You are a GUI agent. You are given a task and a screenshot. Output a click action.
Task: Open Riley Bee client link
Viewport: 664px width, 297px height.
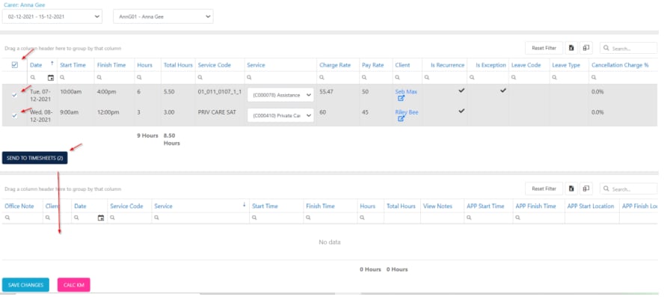[x=407, y=112]
